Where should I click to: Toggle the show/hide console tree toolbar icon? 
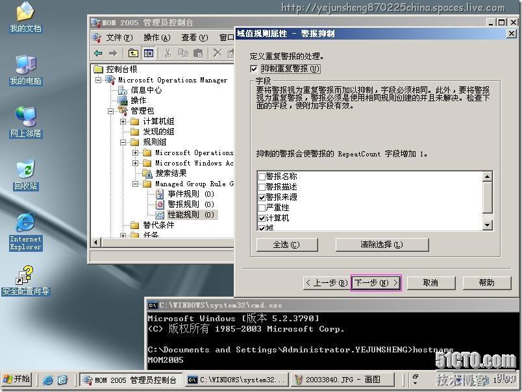point(149,53)
